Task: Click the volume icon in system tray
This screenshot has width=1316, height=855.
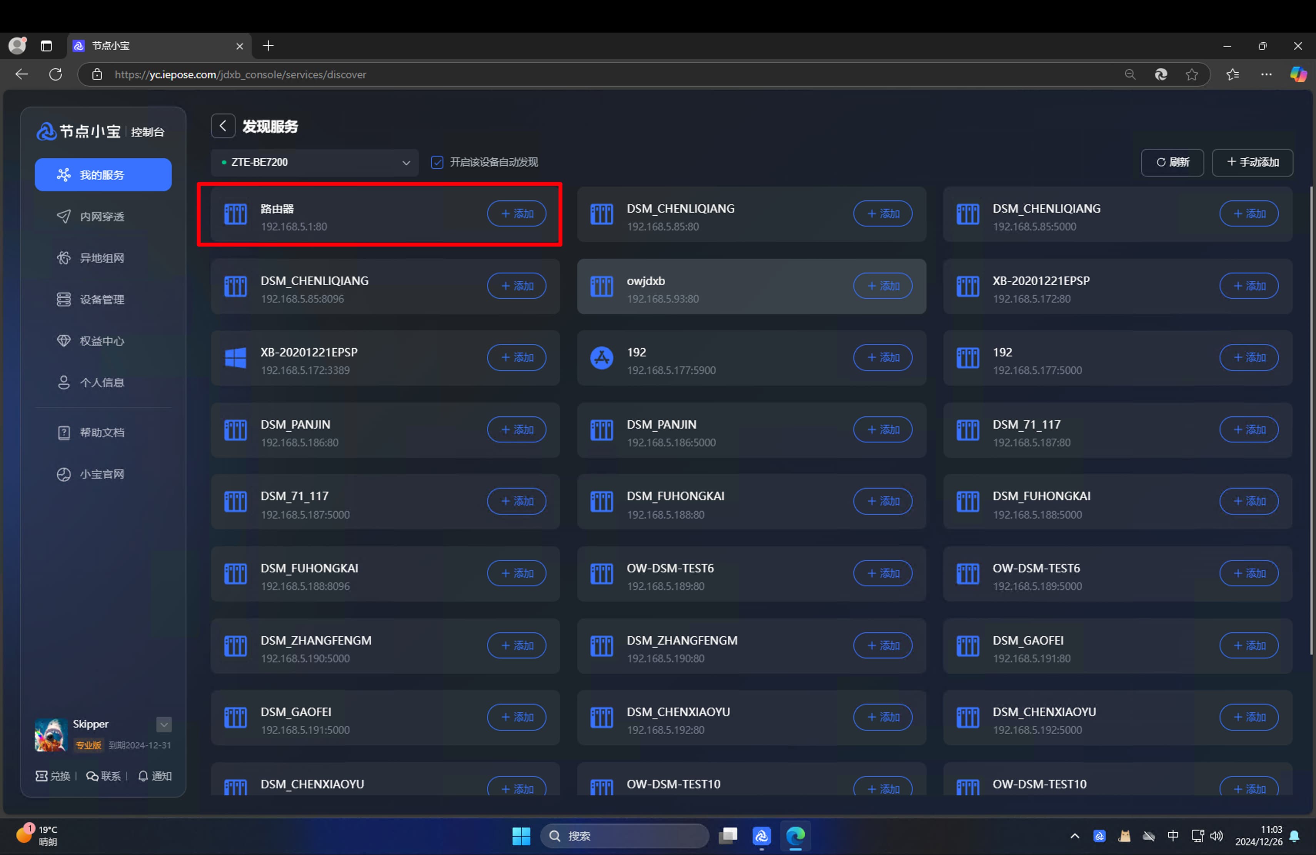Action: tap(1216, 836)
